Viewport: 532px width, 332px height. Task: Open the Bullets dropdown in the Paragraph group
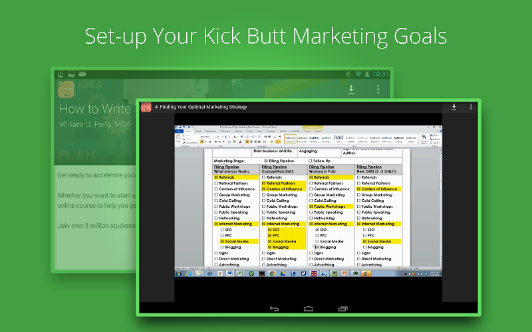251,137
